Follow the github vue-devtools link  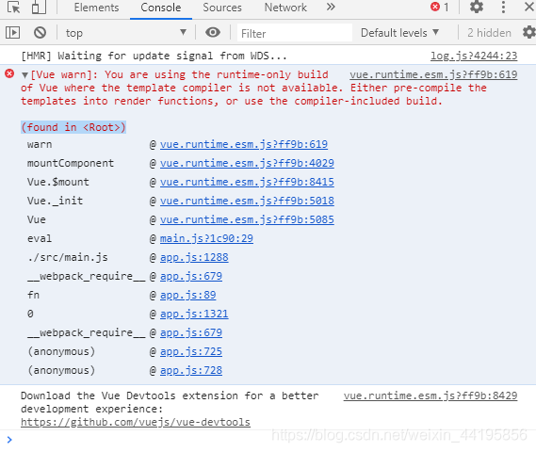pyautogui.click(x=136, y=422)
